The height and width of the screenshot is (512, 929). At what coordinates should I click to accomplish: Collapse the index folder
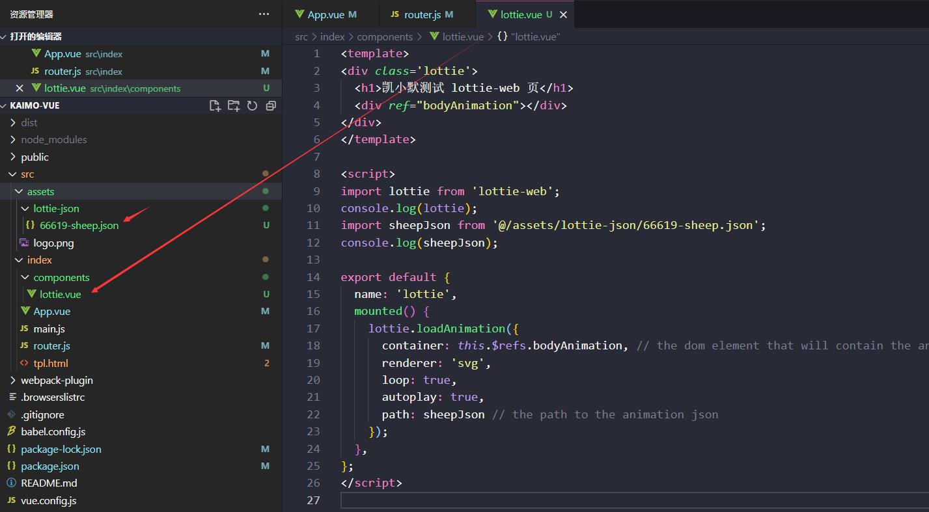click(x=141, y=260)
